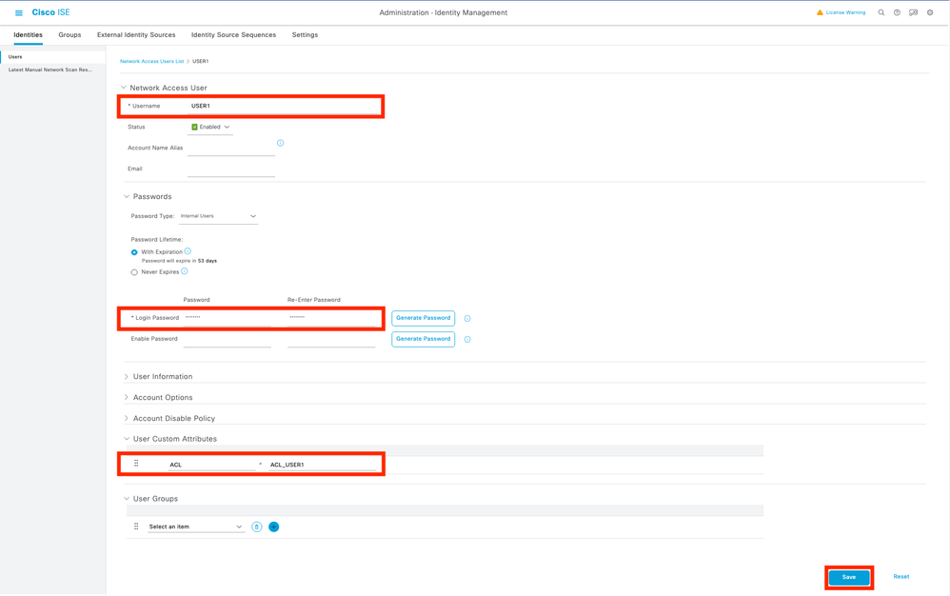Click info icon beside Never Expires
This screenshot has width=950, height=596.
(x=184, y=271)
